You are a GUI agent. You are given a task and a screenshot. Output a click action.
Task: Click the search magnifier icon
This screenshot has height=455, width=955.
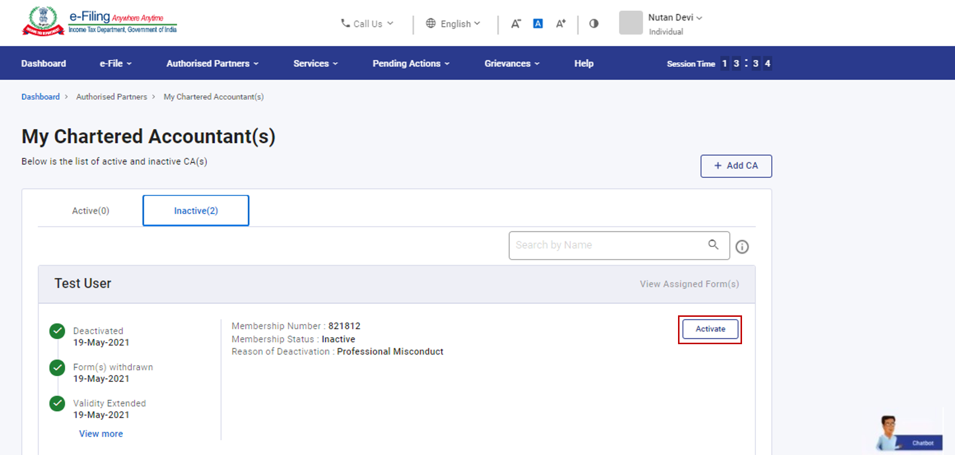point(713,245)
